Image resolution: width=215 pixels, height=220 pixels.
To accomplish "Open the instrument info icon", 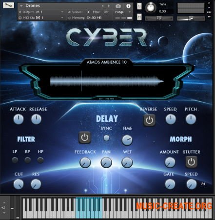I will (x=128, y=6).
